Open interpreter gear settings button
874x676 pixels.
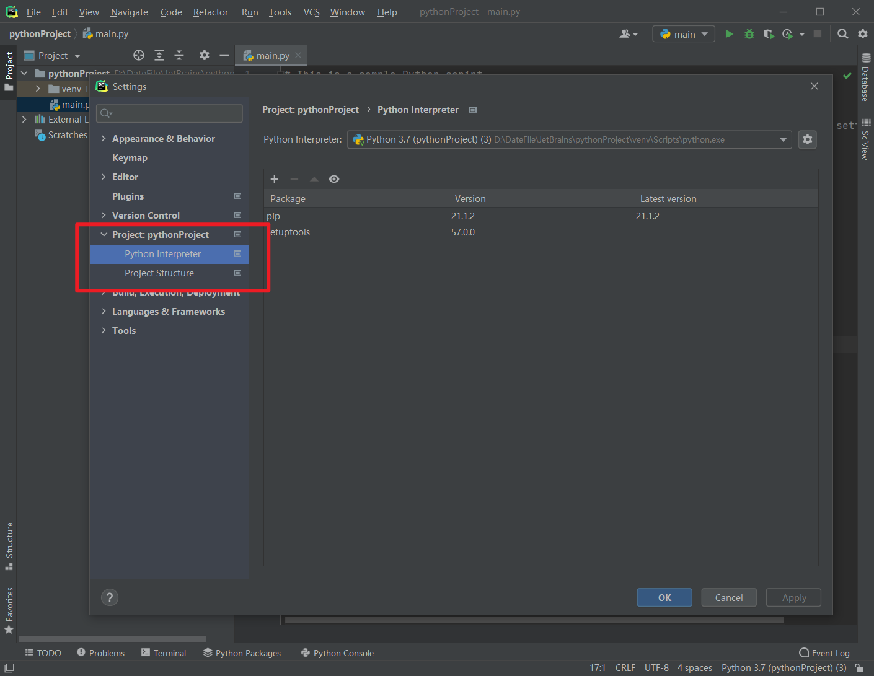[x=807, y=139]
